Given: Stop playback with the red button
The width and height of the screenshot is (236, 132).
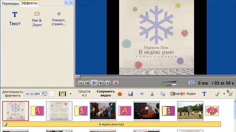Looking at the screenshot, I should tap(116, 83).
